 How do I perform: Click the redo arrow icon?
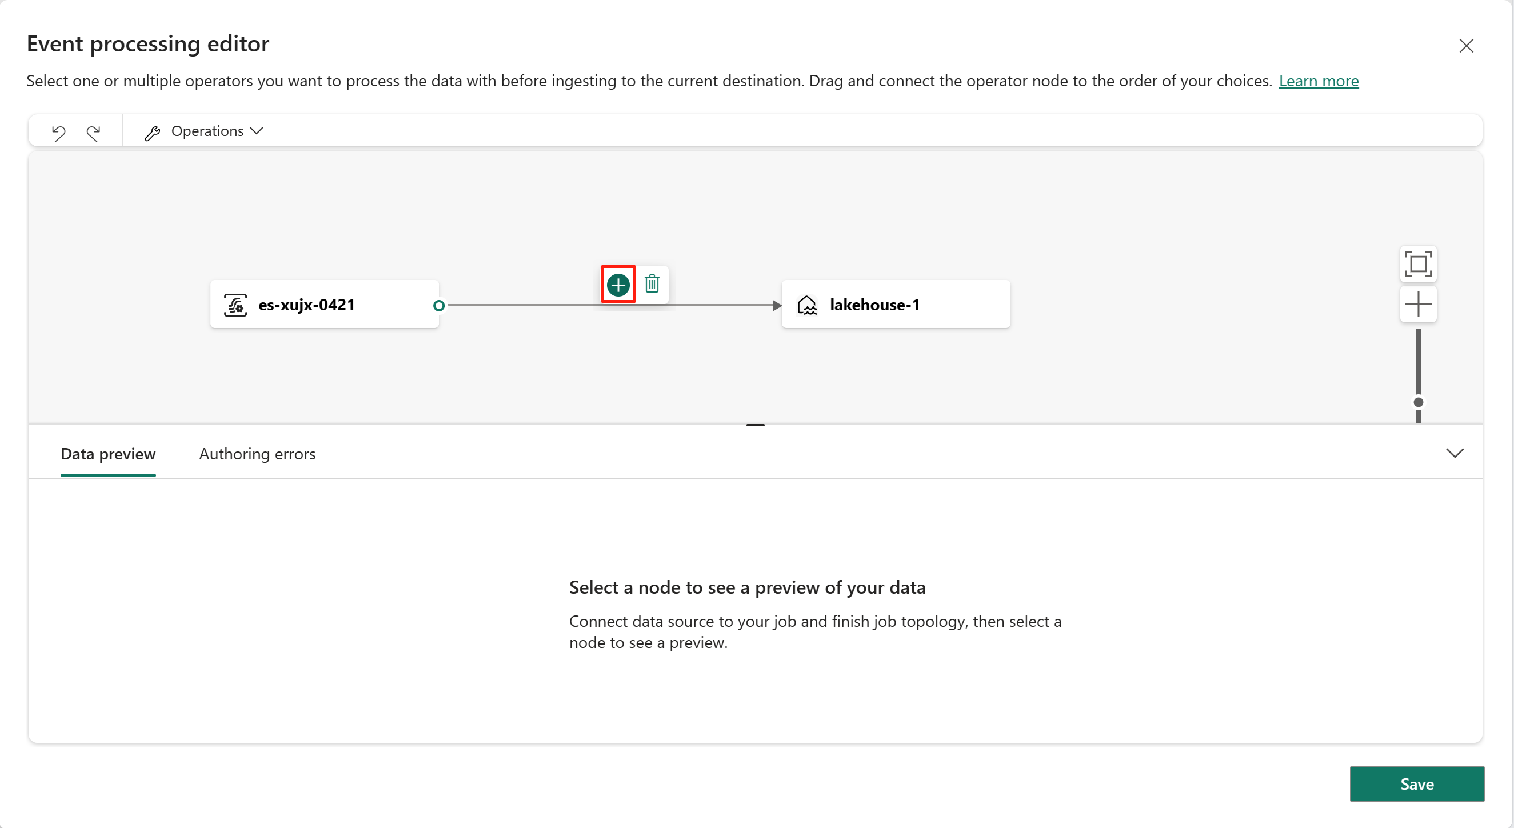(92, 130)
